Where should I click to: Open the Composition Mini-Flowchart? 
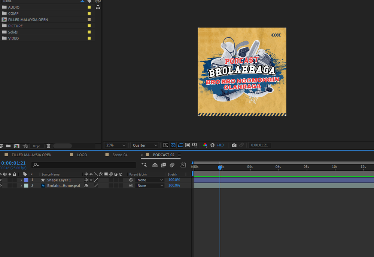tap(144, 165)
